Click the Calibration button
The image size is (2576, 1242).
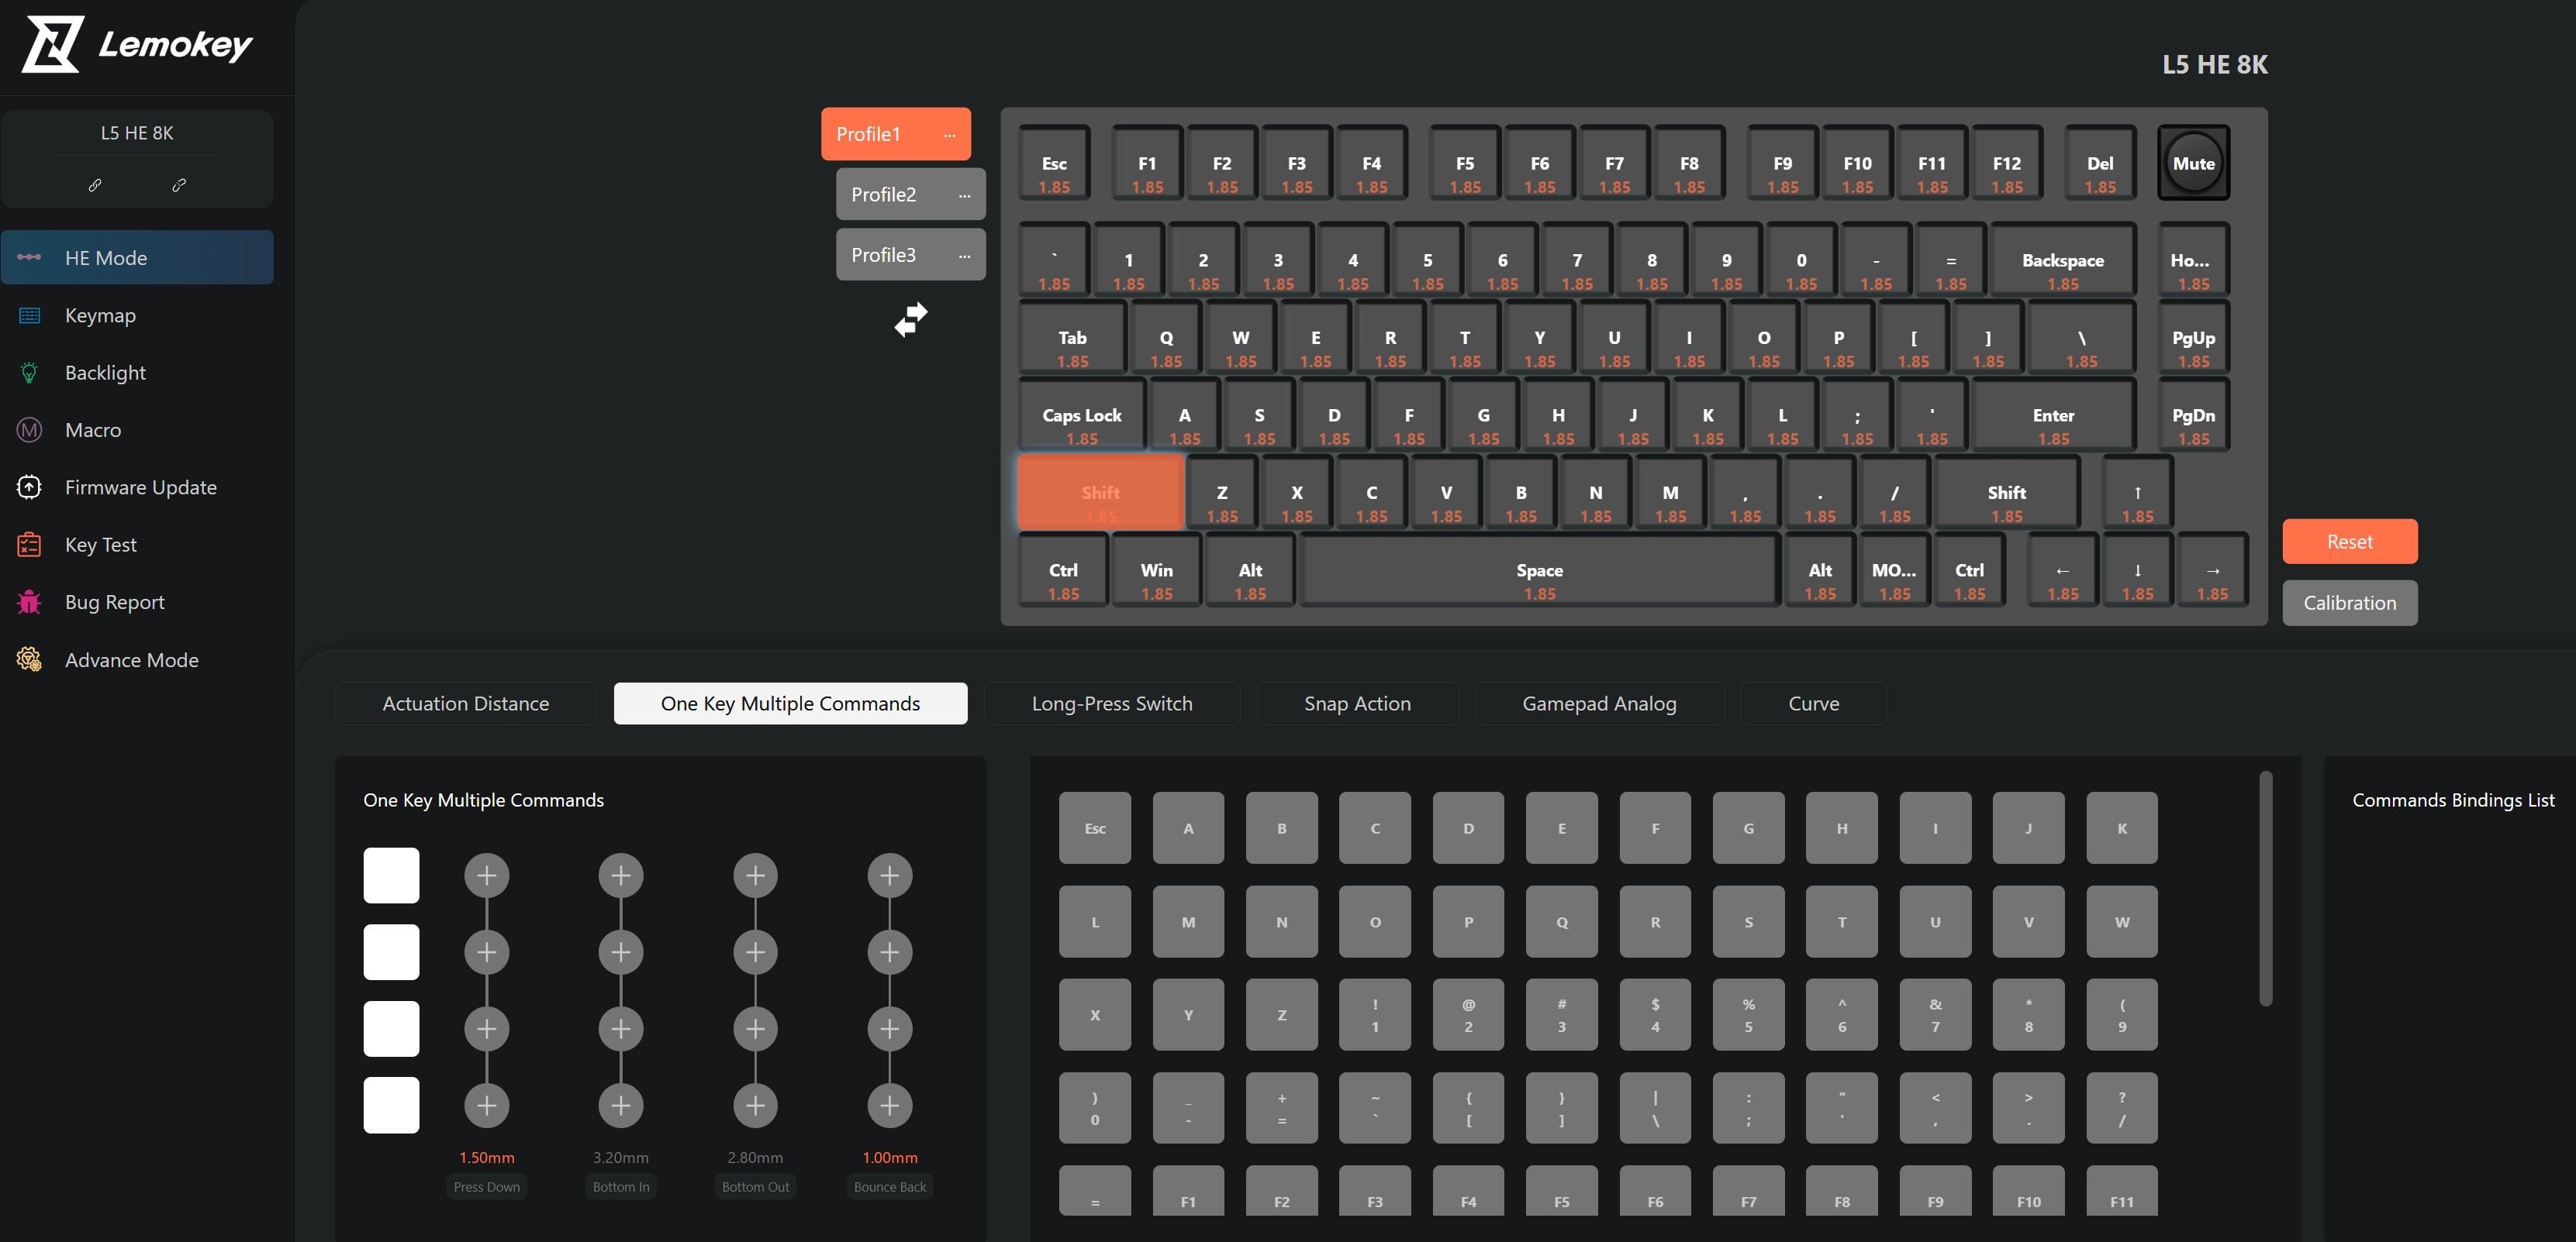pyautogui.click(x=2350, y=600)
